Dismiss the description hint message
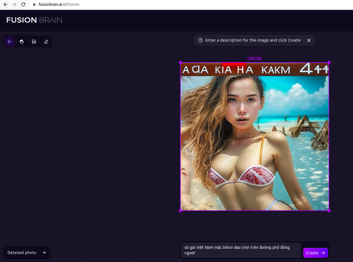 [309, 40]
